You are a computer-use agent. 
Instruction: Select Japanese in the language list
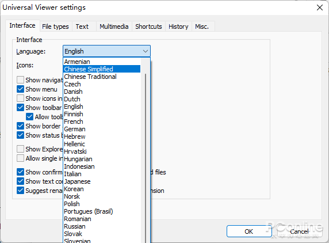click(x=102, y=181)
